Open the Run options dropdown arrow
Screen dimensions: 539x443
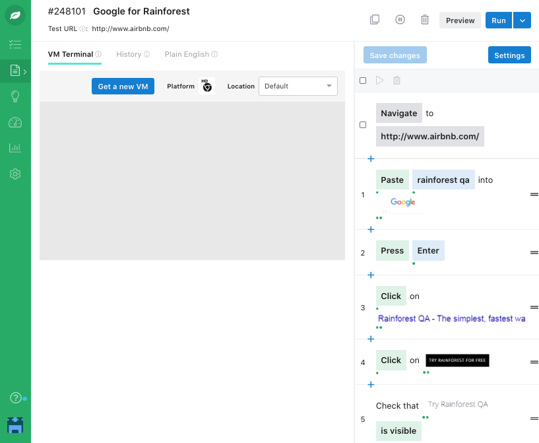point(522,20)
